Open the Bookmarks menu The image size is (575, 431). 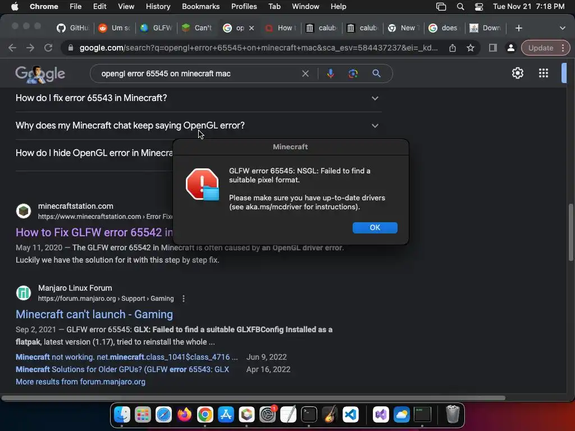coord(200,6)
